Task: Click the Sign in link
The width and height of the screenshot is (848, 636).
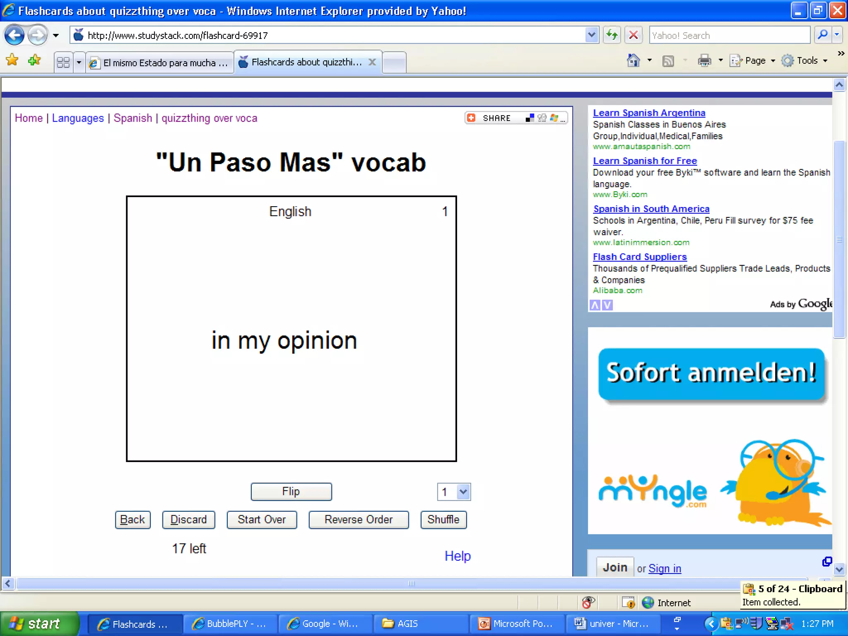Action: (664, 569)
